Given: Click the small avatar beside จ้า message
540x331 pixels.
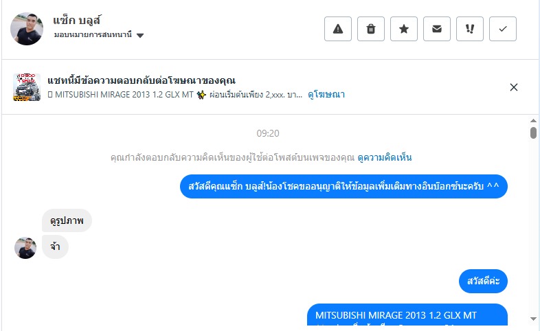Looking at the screenshot, I should tap(25, 248).
